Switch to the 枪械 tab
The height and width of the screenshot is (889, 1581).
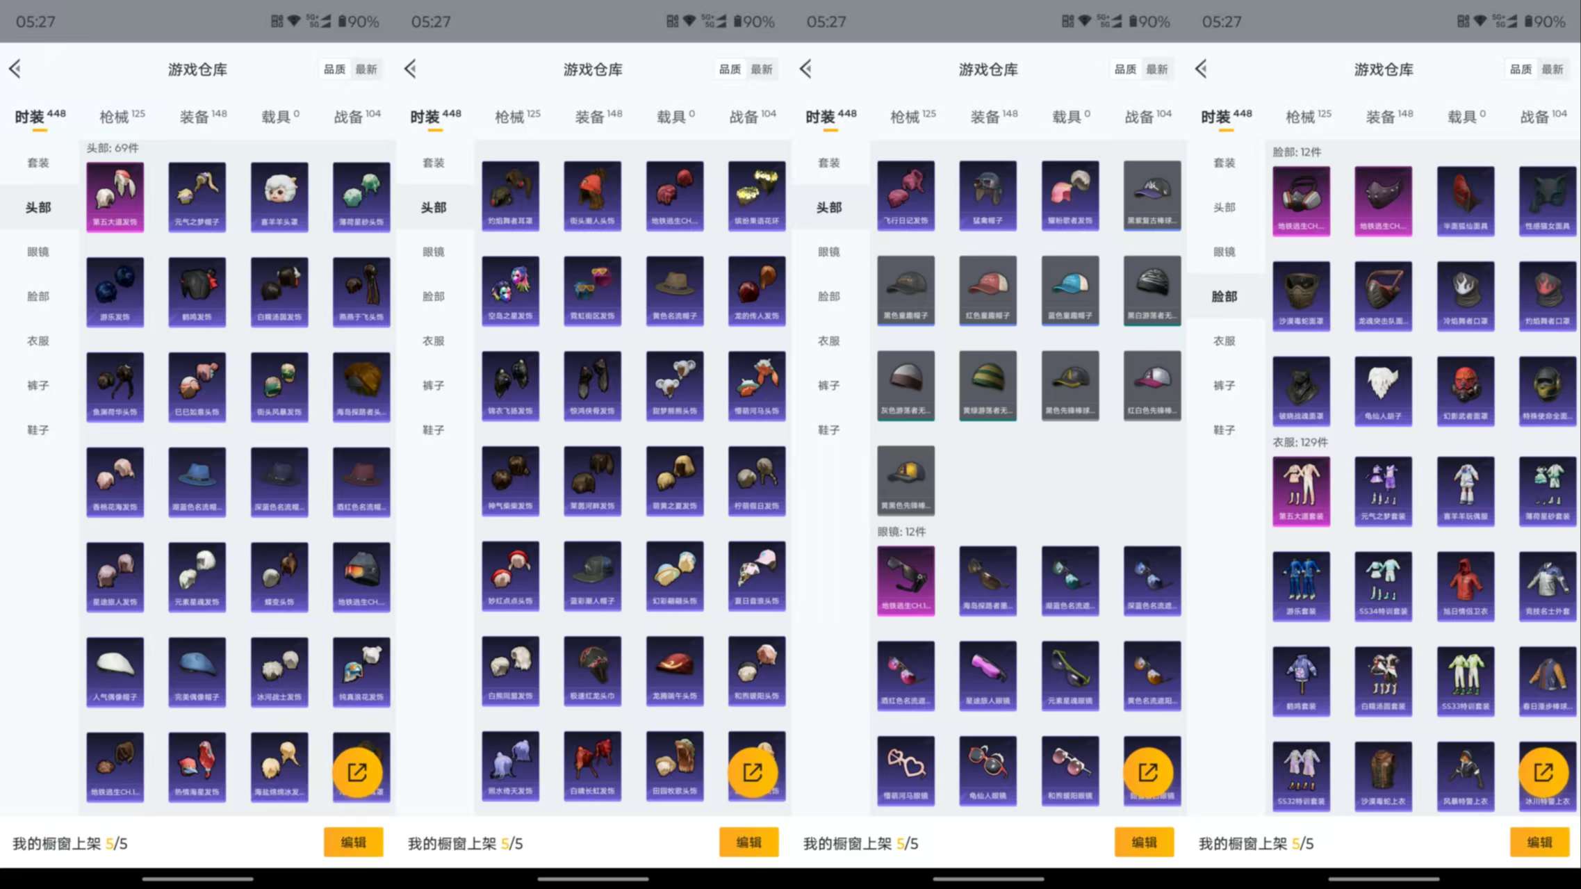(115, 115)
